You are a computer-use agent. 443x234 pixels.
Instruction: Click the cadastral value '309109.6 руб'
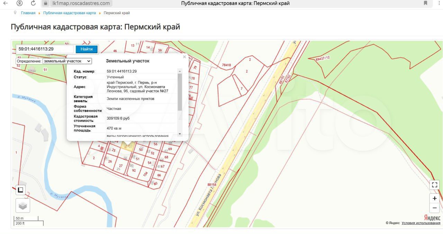coord(118,118)
